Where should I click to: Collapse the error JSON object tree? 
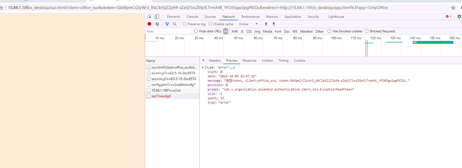(x=203, y=67)
